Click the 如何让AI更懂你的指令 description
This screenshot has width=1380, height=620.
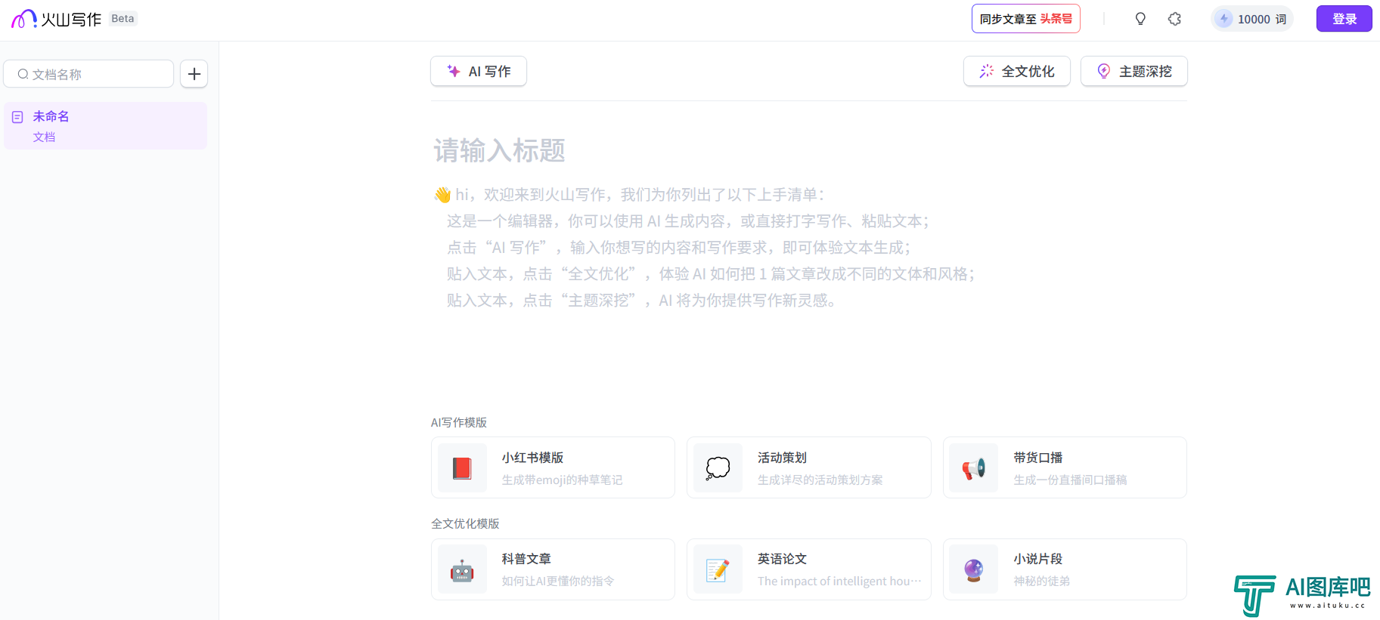click(x=558, y=581)
